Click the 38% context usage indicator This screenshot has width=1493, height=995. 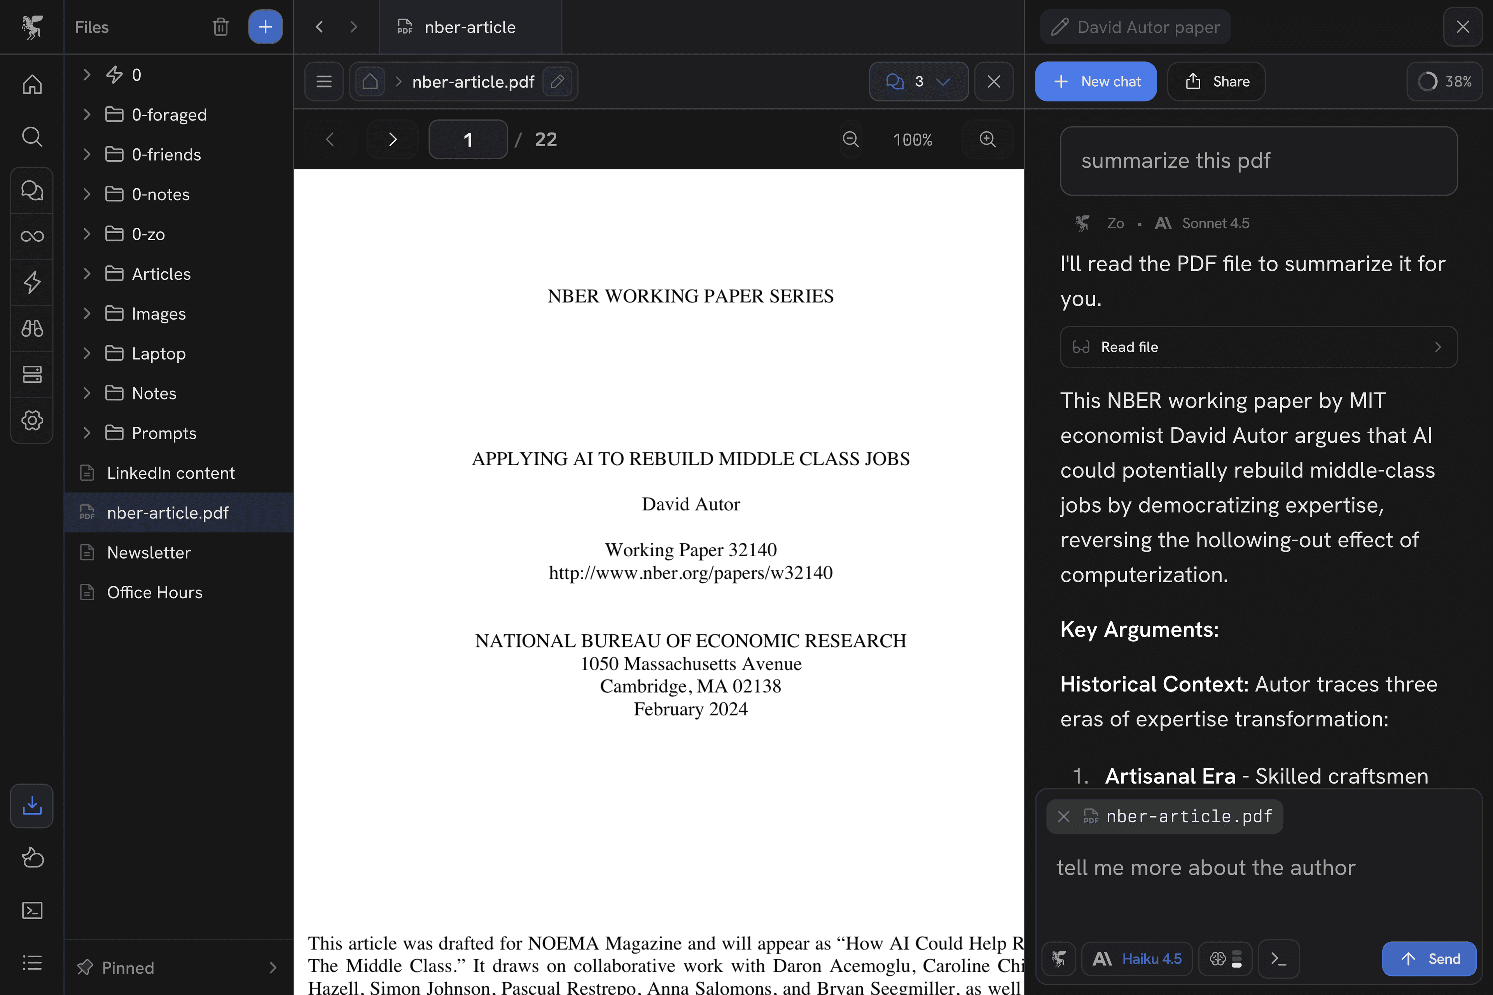(1444, 81)
